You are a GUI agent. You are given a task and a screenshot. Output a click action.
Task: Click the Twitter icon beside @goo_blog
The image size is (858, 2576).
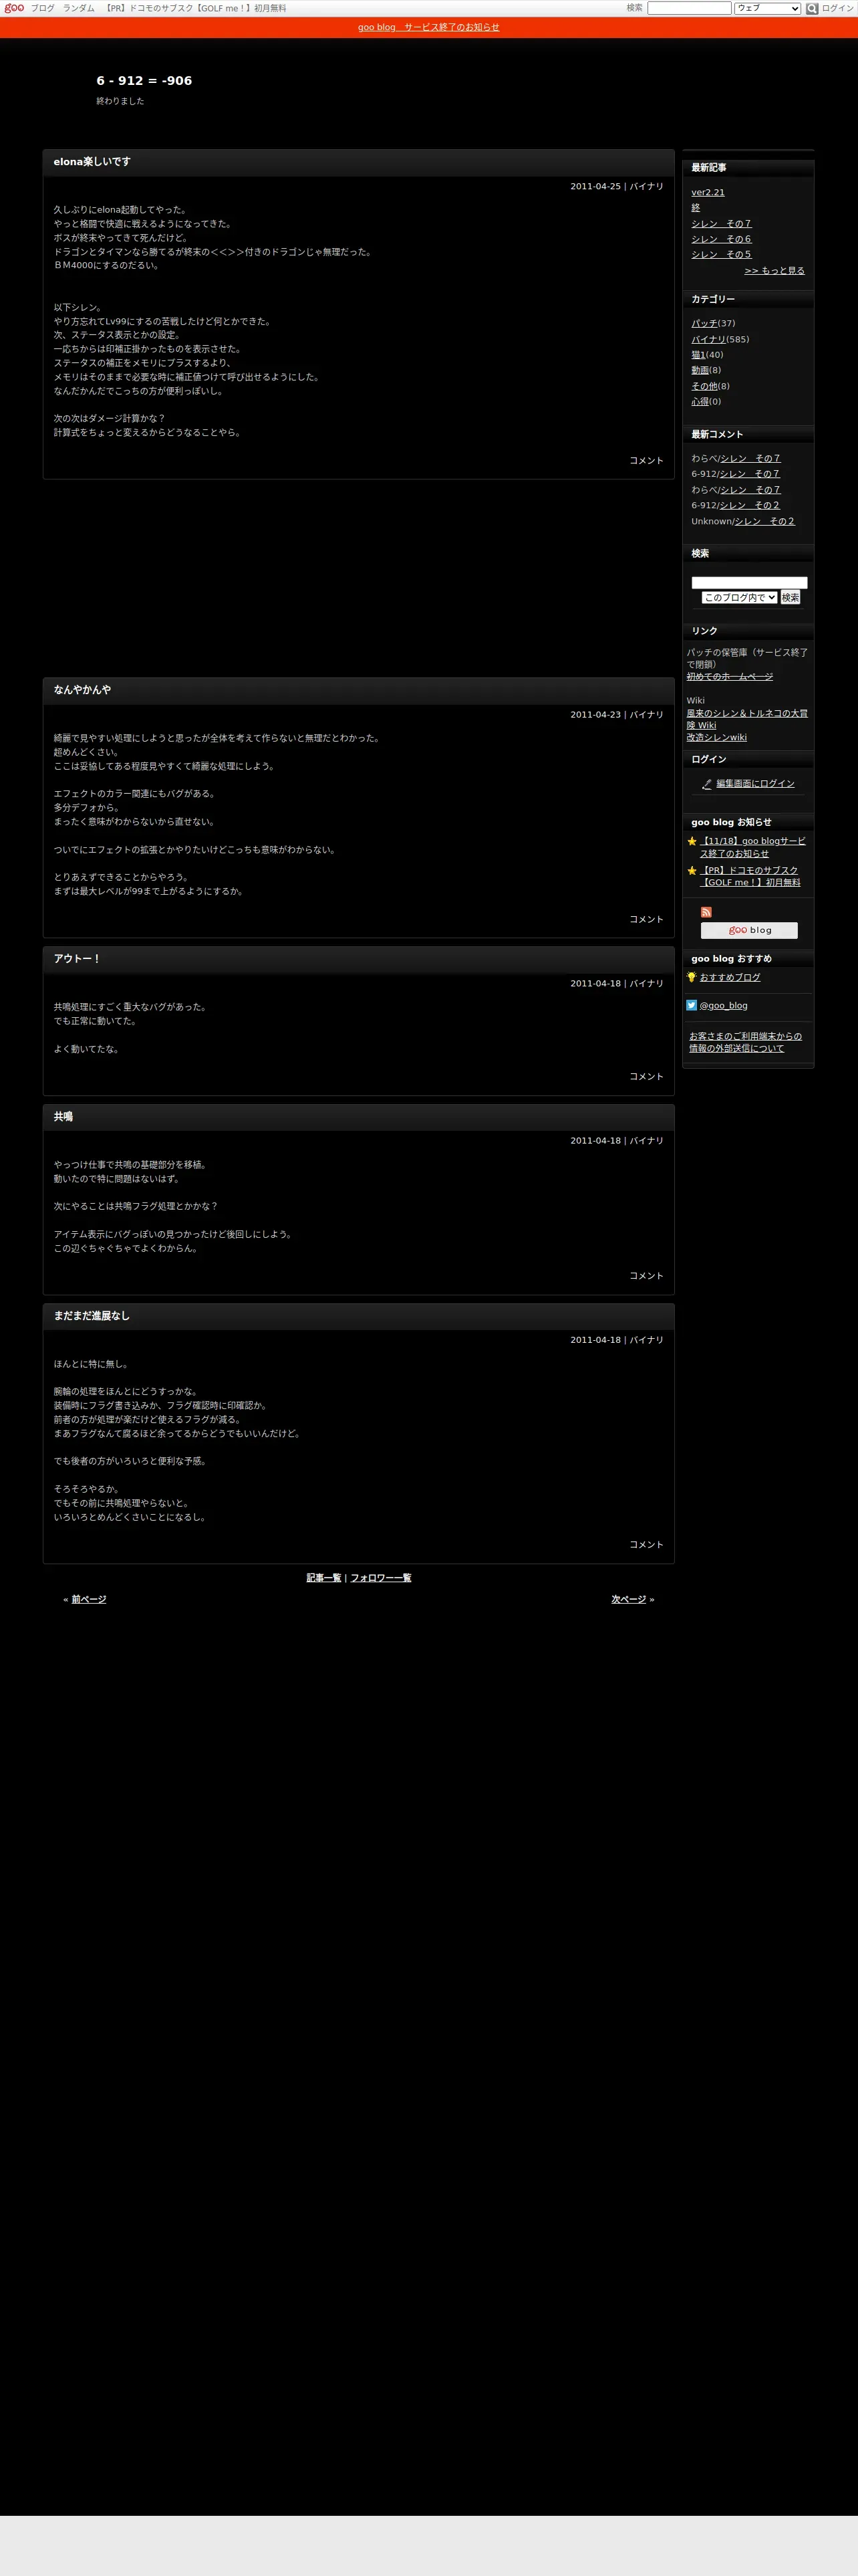click(x=691, y=1005)
